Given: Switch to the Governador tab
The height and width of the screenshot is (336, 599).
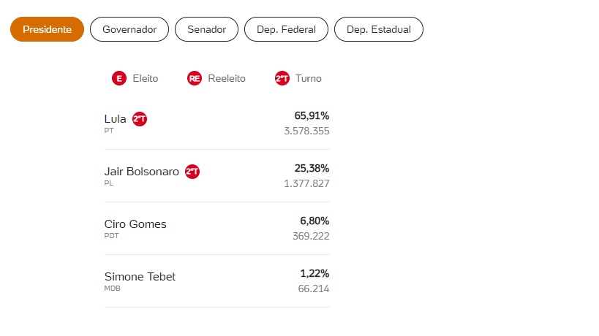Looking at the screenshot, I should point(129,29).
